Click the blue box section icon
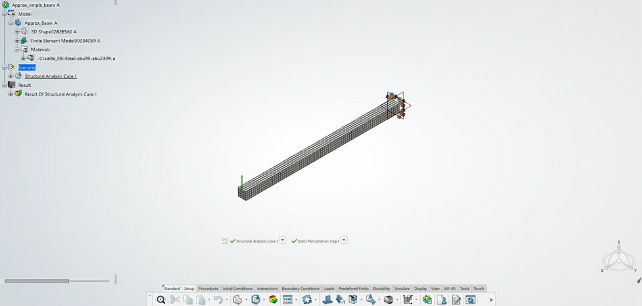 353,300
